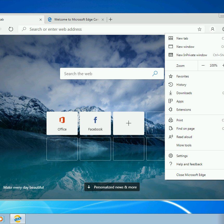
Task: Click the search or enter web address field
Action: (111, 29)
